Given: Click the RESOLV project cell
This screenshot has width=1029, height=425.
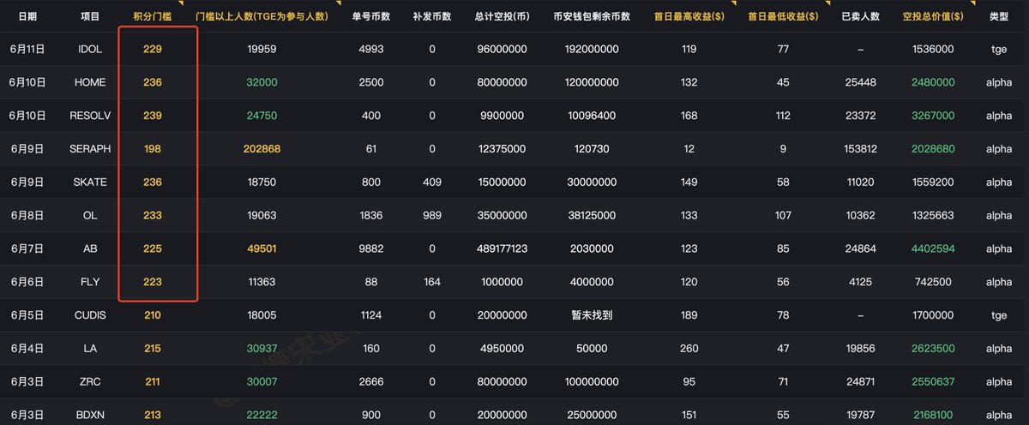Looking at the screenshot, I should click(x=90, y=116).
